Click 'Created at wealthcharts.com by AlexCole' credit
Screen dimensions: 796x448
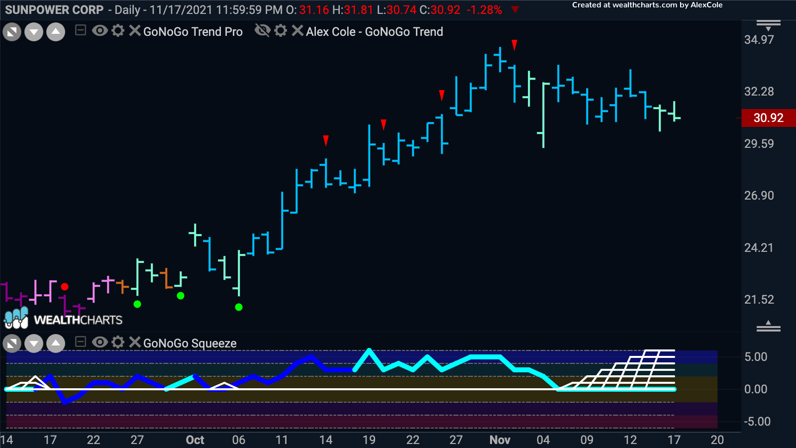[x=647, y=5]
